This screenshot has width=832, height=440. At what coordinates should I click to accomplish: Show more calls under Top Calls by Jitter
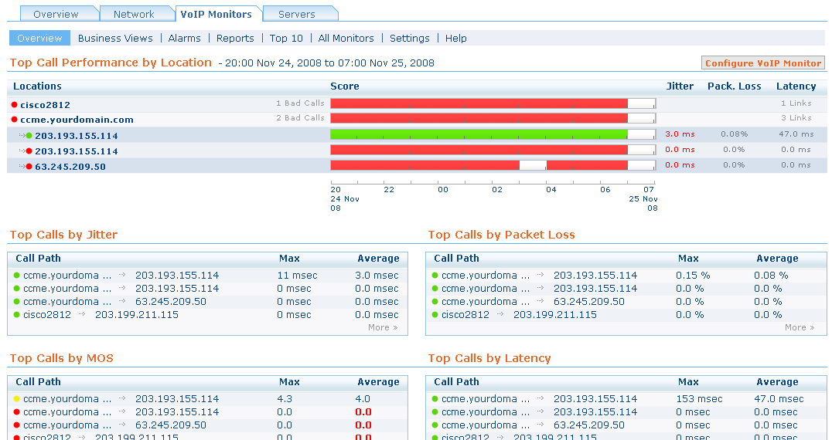(x=383, y=327)
